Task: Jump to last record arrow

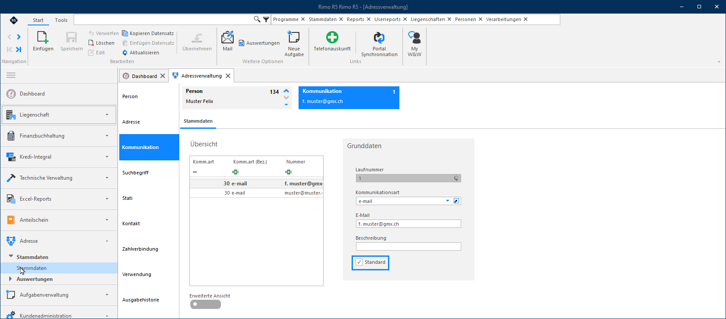Action: 18,50
